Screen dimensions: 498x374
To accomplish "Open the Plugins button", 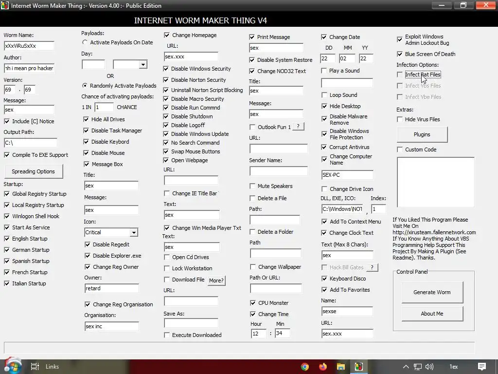I will point(422,134).
